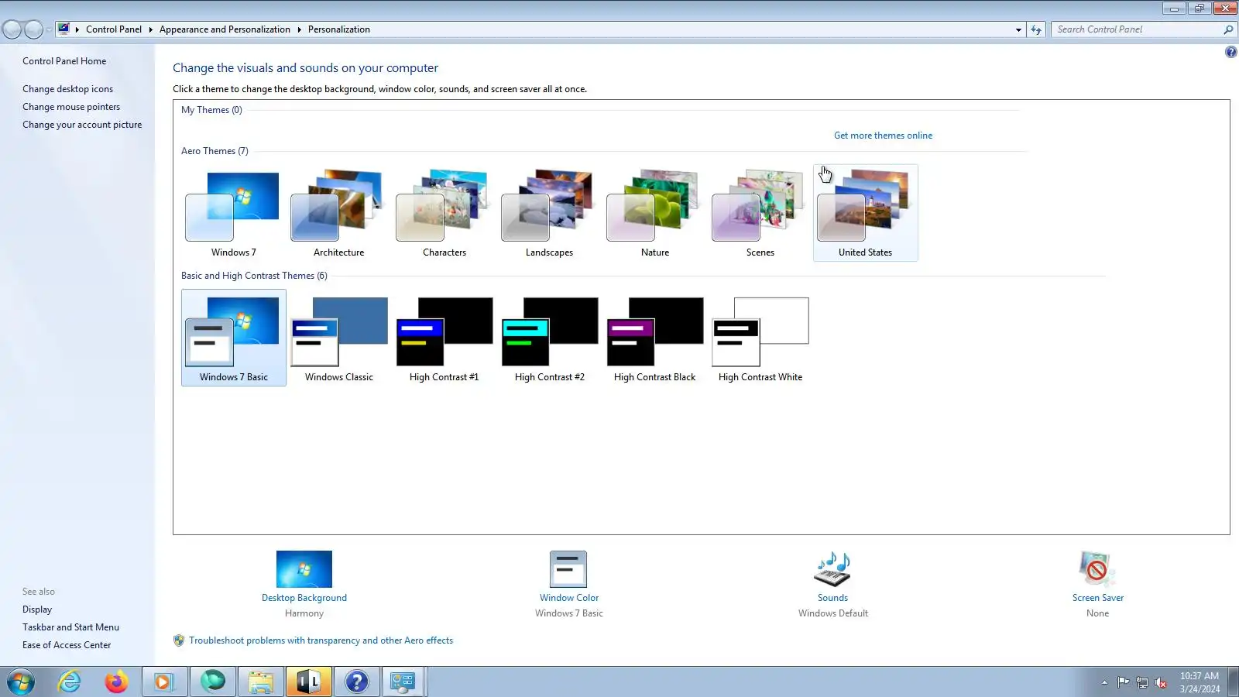Screen dimensions: 1239x697
Task: Click the Desktop Background text link
Action: [x=304, y=598]
